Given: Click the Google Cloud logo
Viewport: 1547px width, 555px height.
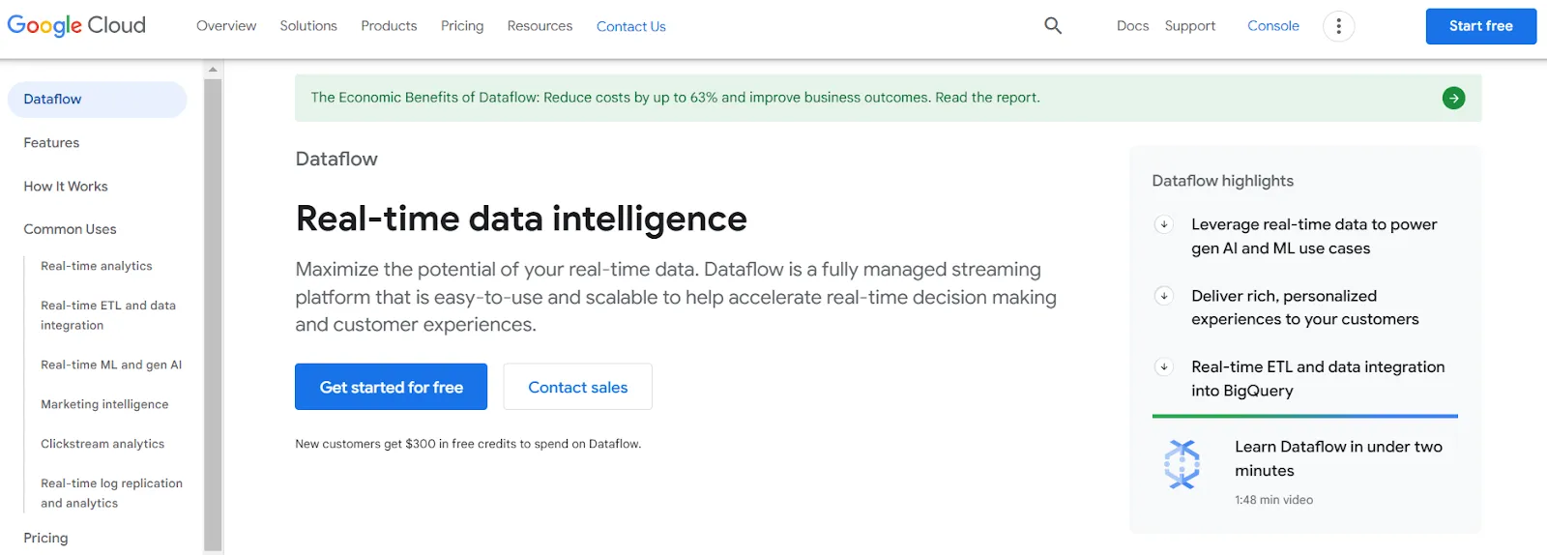Looking at the screenshot, I should [76, 25].
